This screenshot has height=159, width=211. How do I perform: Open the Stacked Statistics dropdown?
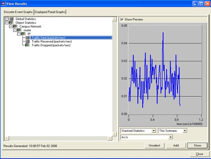click(153, 131)
